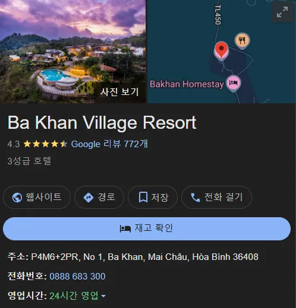Click the red location pin on the map

click(221, 50)
